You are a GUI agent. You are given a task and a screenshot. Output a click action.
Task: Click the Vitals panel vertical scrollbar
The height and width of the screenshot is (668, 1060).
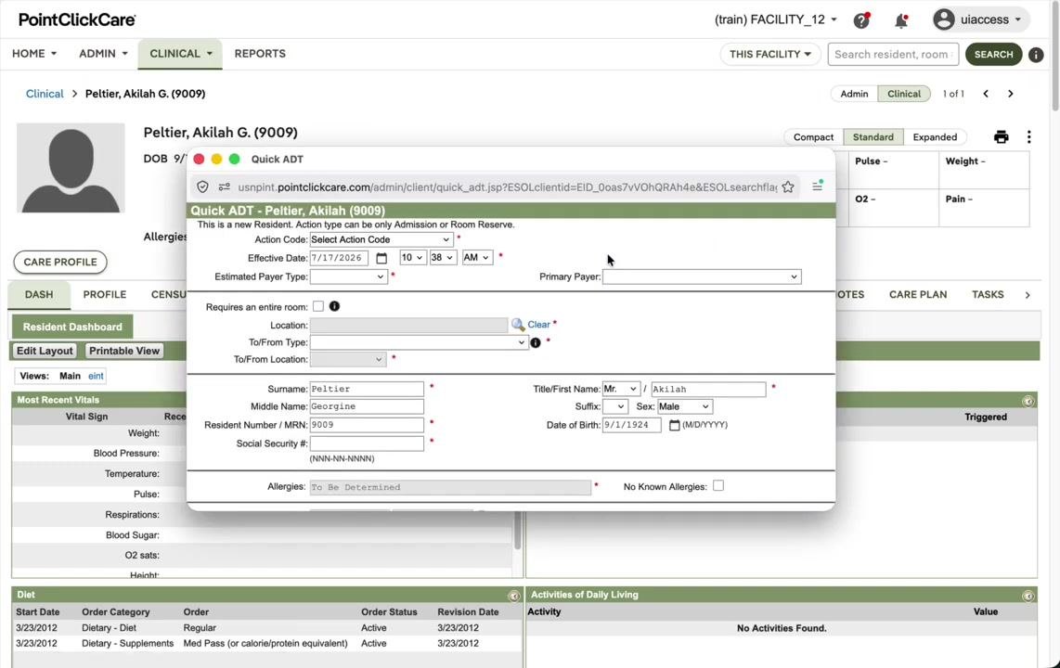517,530
